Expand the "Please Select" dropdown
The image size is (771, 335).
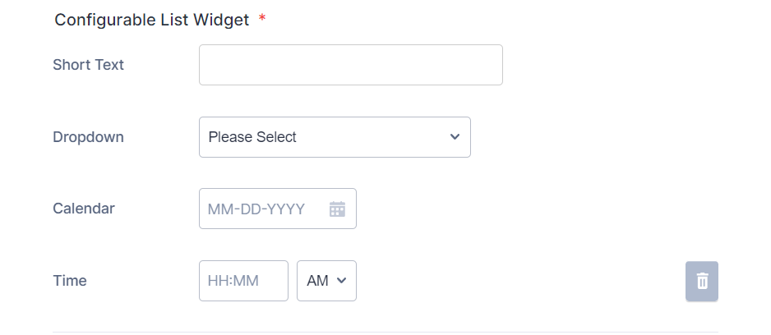(335, 137)
